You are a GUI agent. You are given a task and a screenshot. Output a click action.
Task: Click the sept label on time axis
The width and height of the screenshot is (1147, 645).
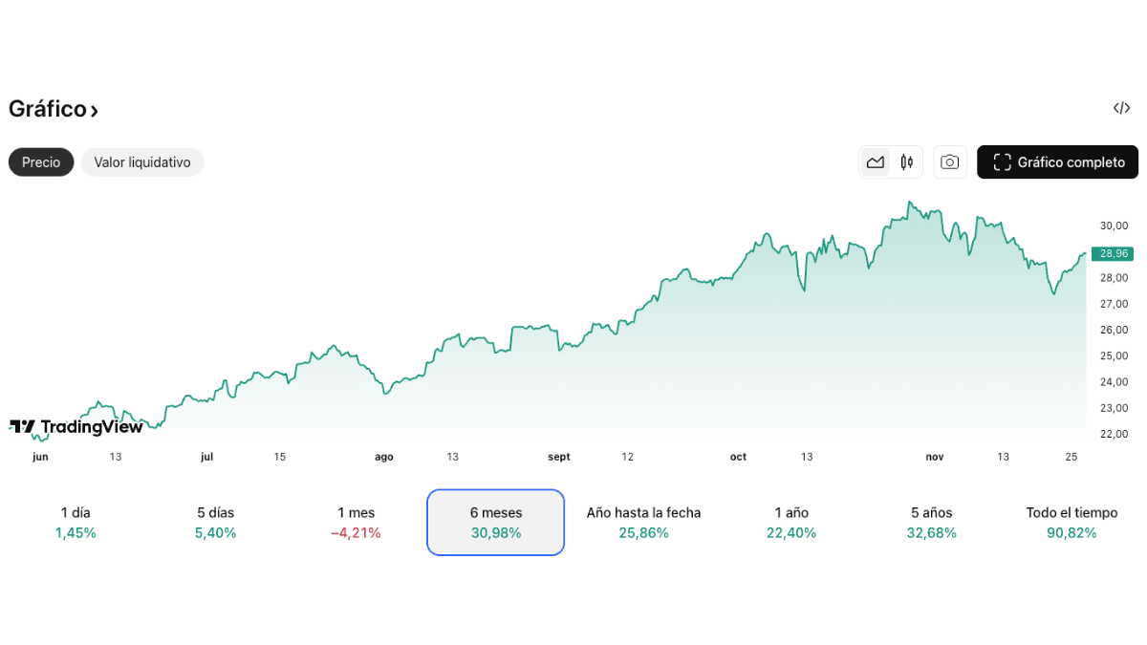559,457
